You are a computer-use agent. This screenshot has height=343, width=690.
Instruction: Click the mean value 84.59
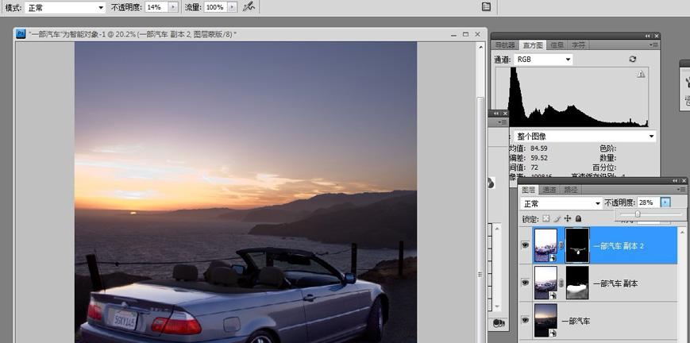point(538,148)
